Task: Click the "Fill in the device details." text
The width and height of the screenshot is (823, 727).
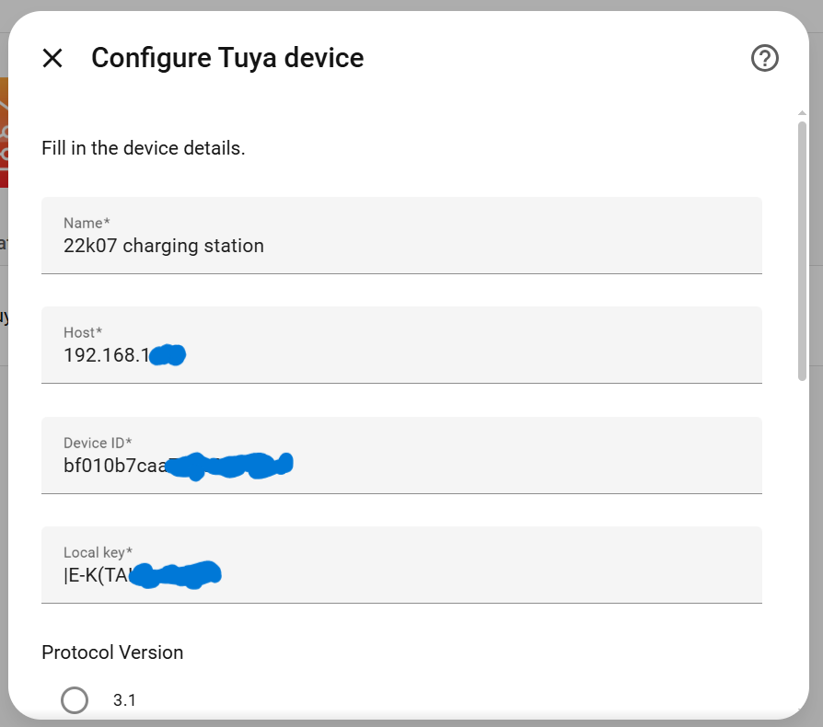Action: (144, 148)
